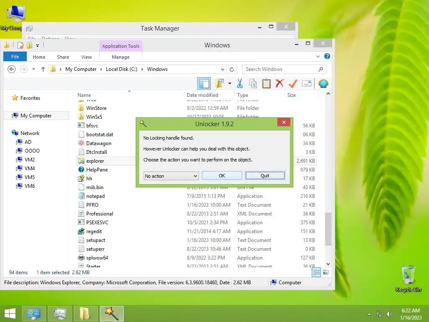Click the Cut scissors icon
The width and height of the screenshot is (429, 322).
point(240,83)
